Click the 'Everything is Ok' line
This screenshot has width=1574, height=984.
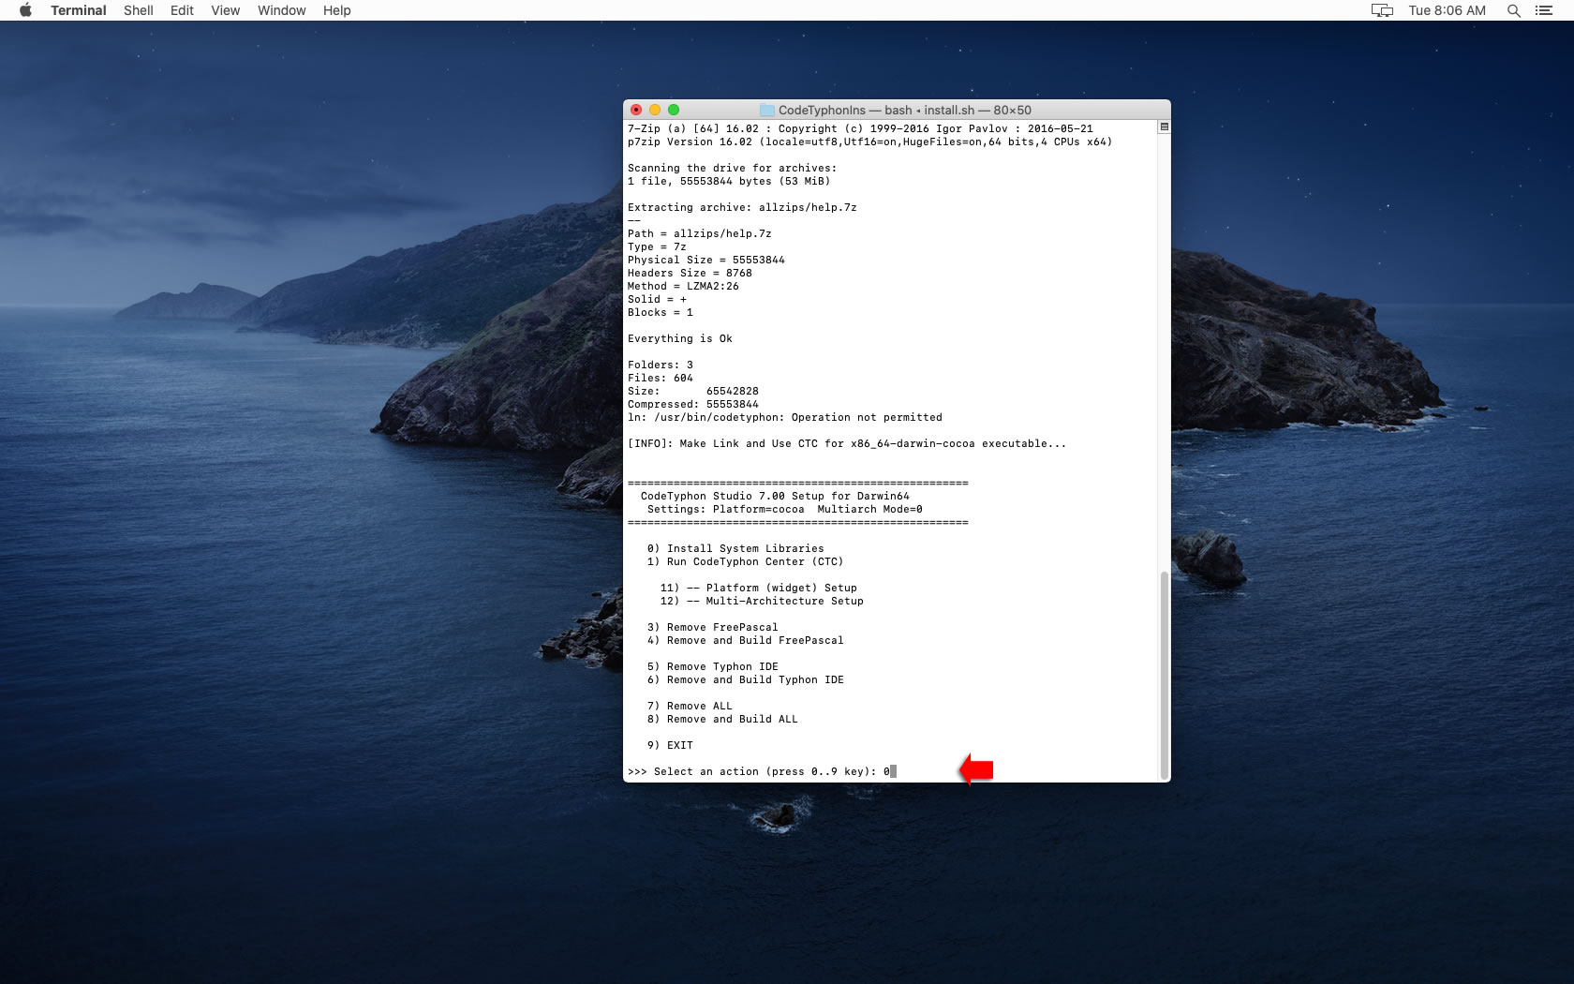[680, 338]
